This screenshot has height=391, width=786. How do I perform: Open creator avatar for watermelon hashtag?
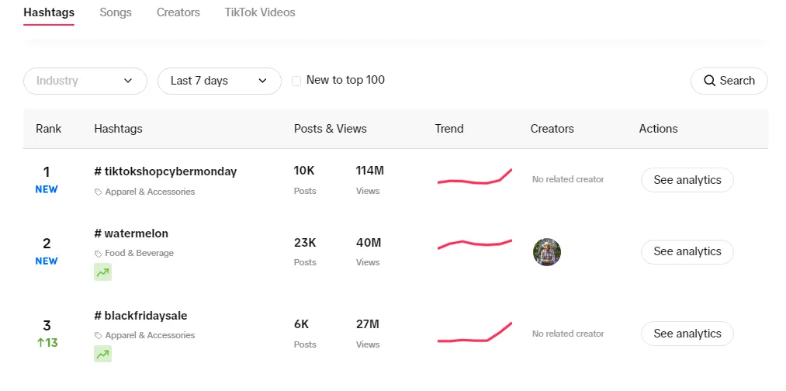(547, 252)
